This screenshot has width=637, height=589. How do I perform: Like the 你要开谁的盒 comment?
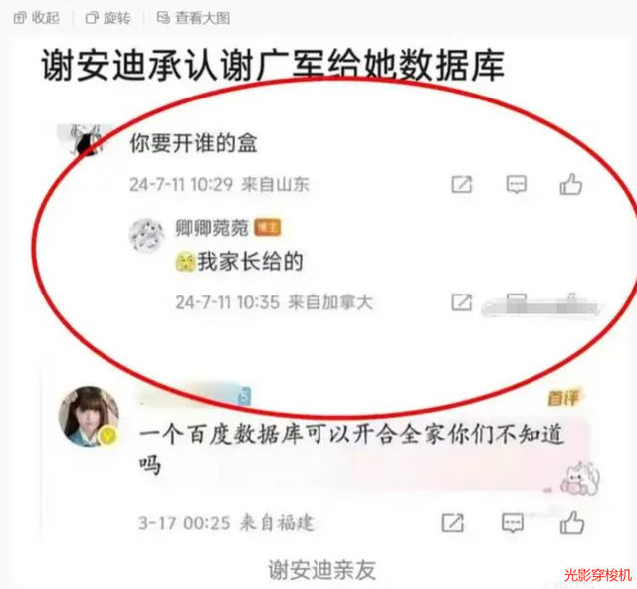(570, 184)
